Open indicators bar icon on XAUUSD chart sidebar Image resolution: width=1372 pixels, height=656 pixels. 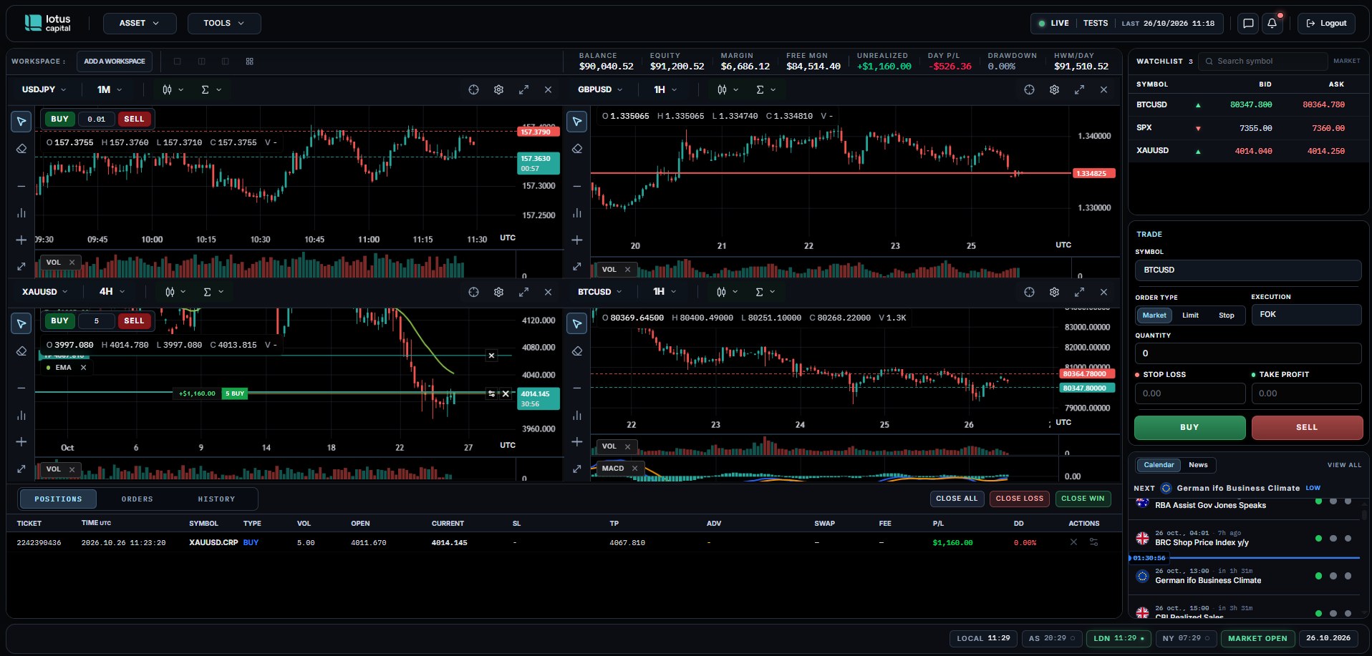point(21,416)
